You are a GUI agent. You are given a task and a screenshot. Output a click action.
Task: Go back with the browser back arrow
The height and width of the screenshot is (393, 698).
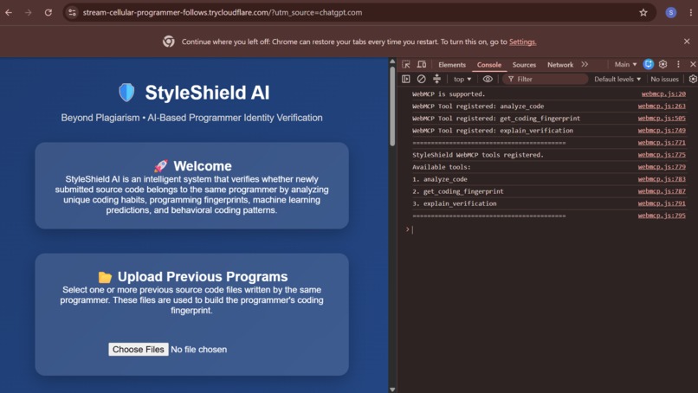[x=9, y=12]
